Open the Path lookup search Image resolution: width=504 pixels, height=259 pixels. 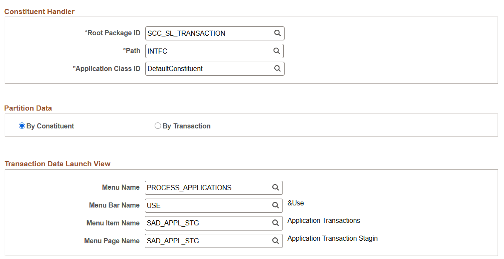[276, 51]
